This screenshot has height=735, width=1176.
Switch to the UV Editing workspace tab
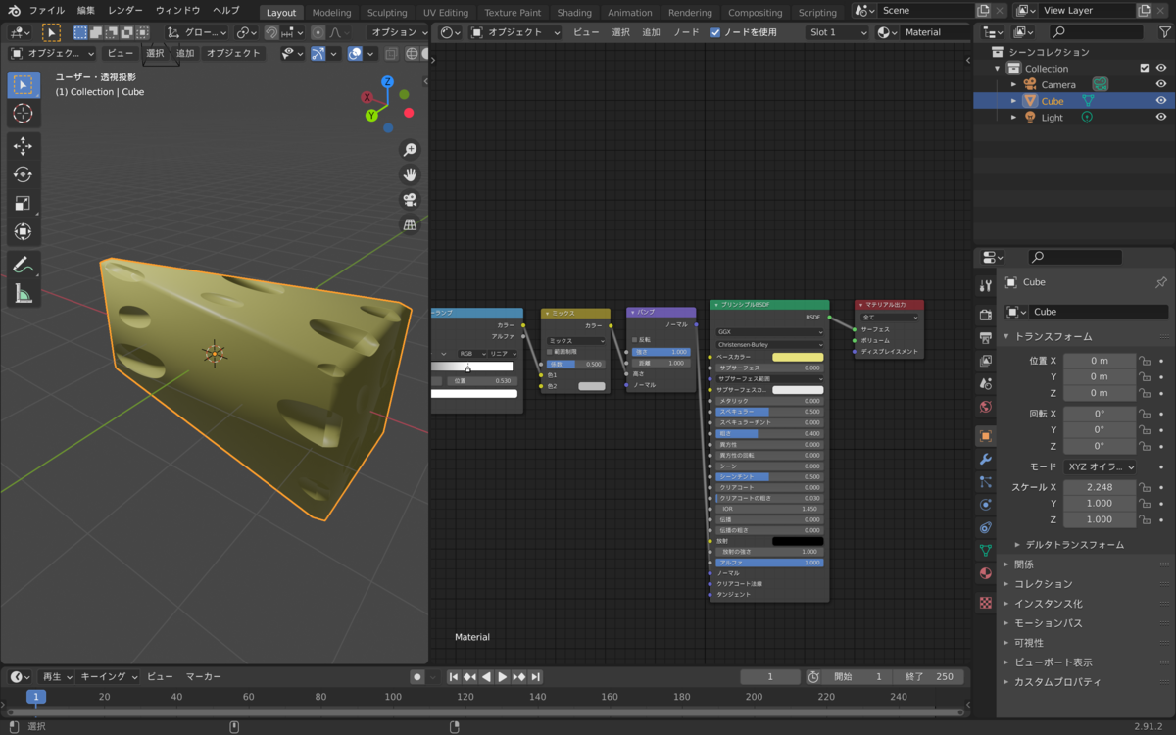445,13
